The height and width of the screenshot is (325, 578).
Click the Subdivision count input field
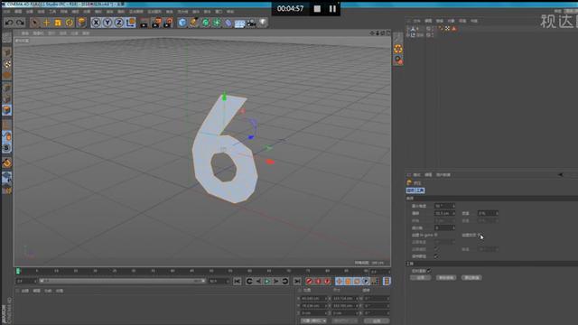[x=444, y=227]
